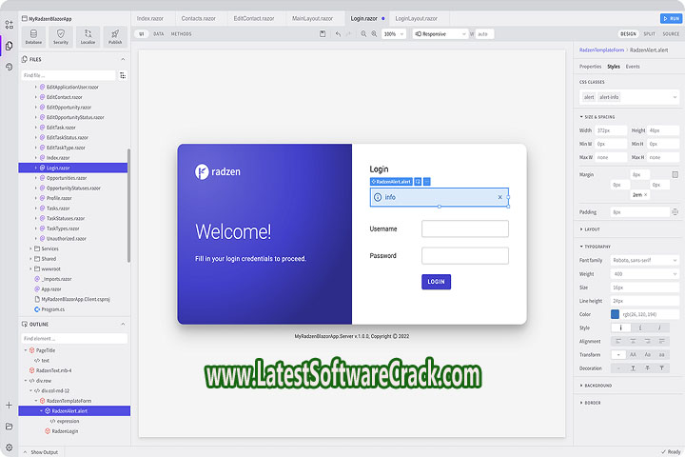Open the METHODS tab
This screenshot has width=685, height=457.
pyautogui.click(x=182, y=33)
